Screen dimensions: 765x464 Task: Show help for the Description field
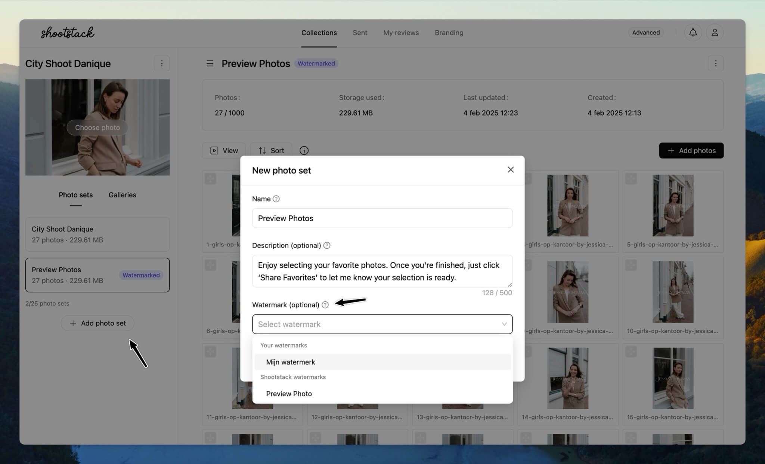pos(327,245)
